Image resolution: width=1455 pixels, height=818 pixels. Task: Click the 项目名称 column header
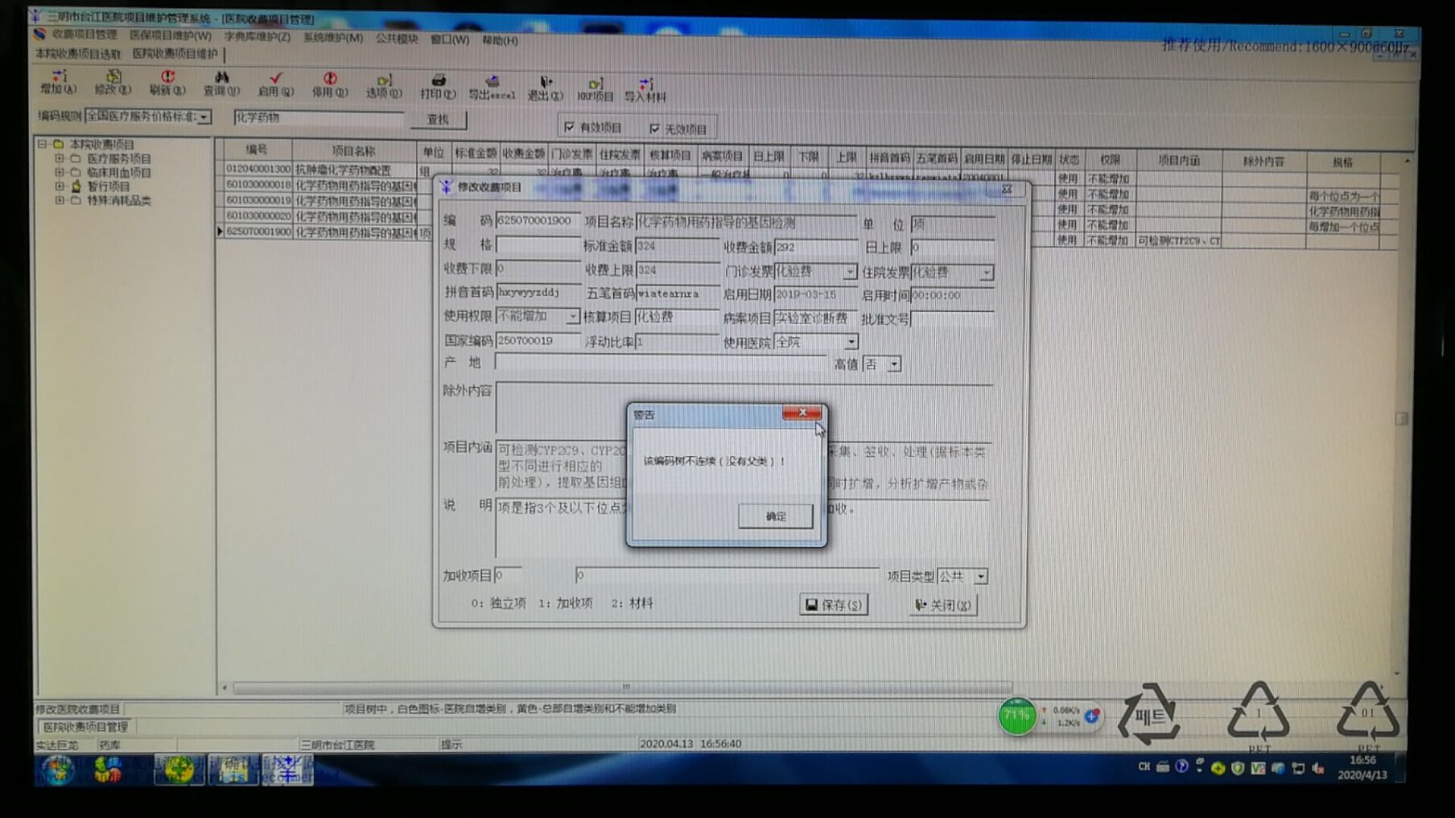354,151
